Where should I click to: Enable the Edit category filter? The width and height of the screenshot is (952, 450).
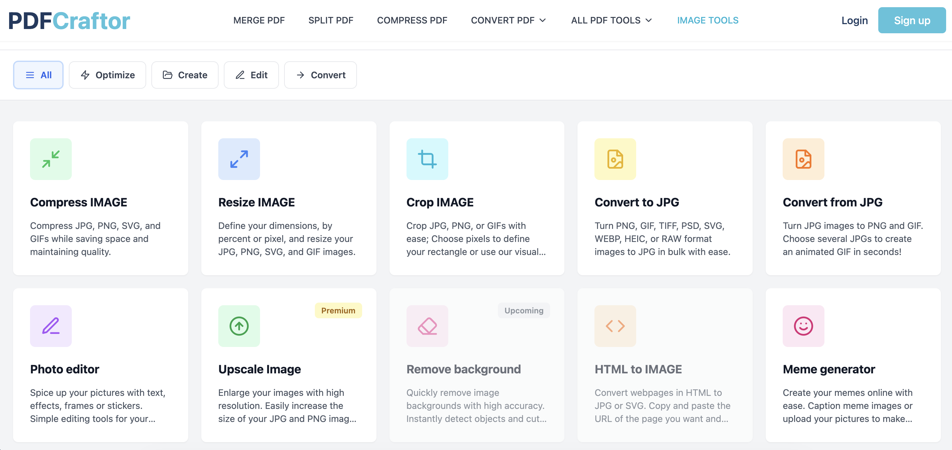[251, 75]
